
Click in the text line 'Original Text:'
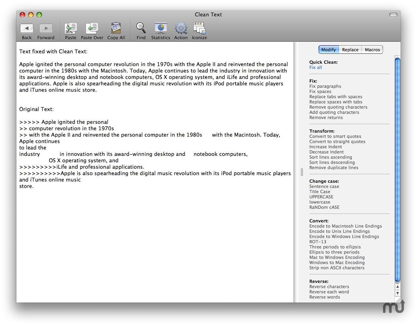point(36,109)
